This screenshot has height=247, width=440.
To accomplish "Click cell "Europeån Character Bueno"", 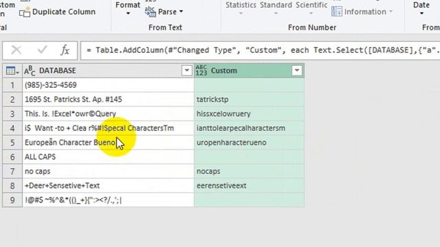I will [x=108, y=142].
